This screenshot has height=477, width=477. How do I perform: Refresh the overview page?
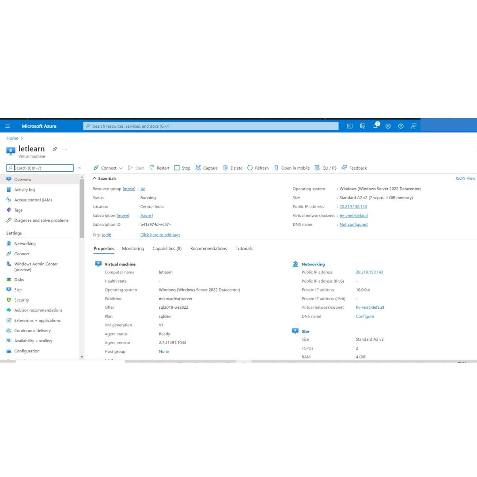tap(258, 168)
